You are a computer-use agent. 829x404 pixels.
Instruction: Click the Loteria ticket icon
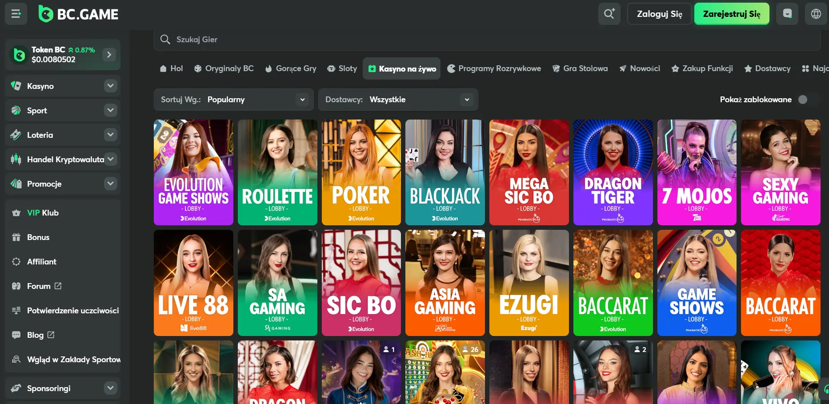[x=16, y=135]
